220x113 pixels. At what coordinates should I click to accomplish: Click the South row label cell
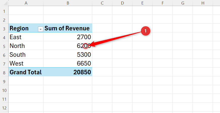(x=26, y=54)
